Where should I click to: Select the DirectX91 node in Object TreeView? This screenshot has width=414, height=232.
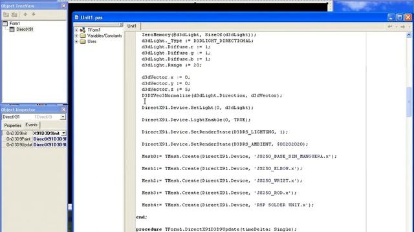[x=25, y=29]
